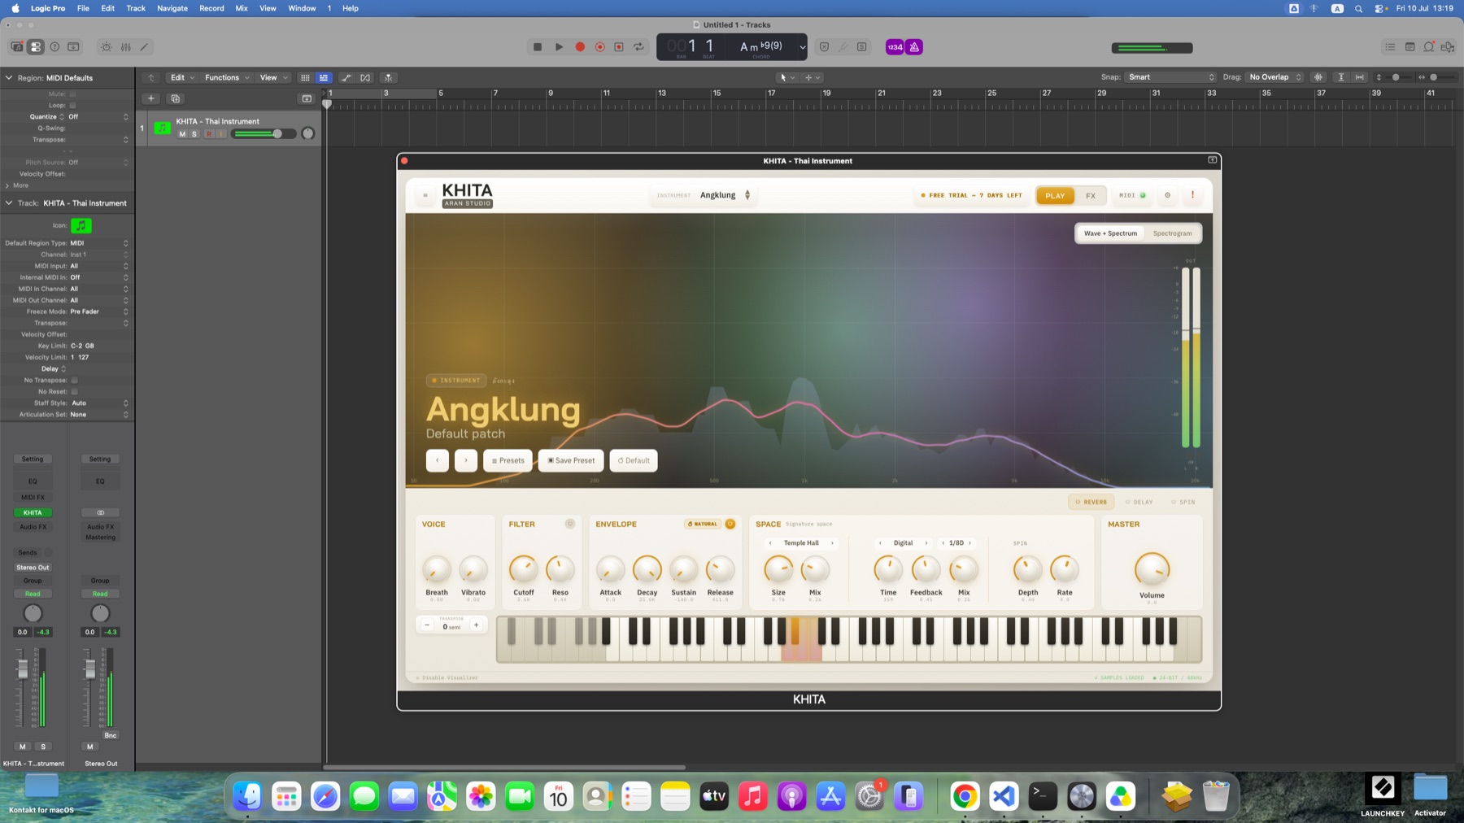Open the File menu
The width and height of the screenshot is (1464, 823).
[83, 8]
